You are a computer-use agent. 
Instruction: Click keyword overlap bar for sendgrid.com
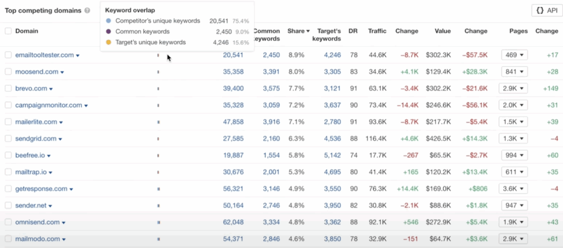(x=158, y=139)
